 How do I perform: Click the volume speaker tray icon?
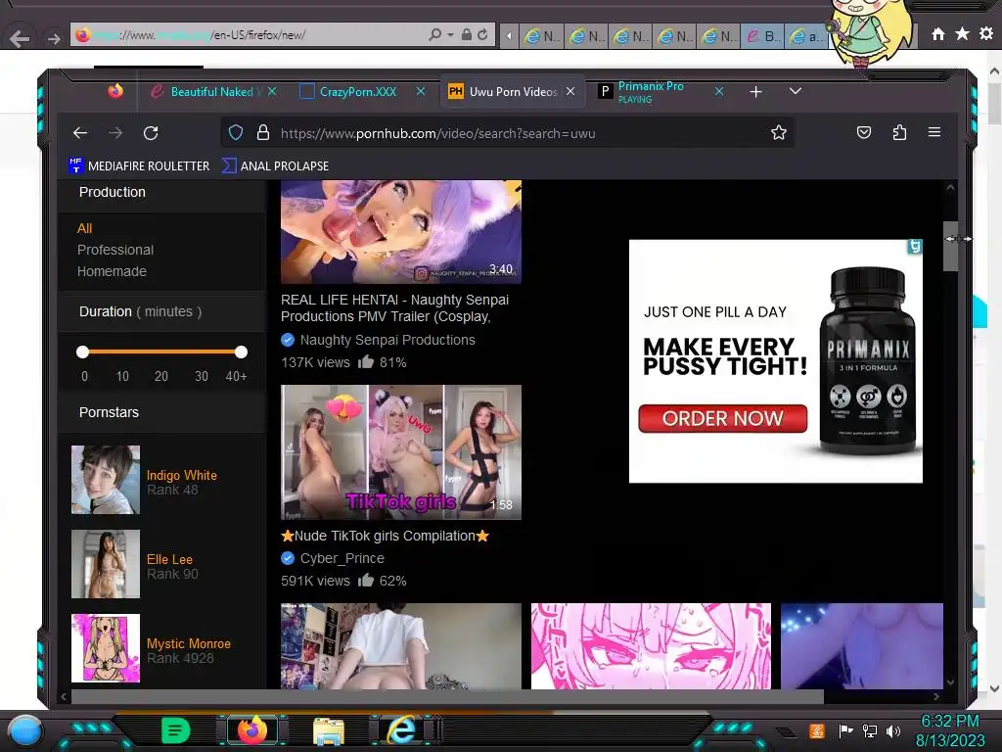coord(893,730)
